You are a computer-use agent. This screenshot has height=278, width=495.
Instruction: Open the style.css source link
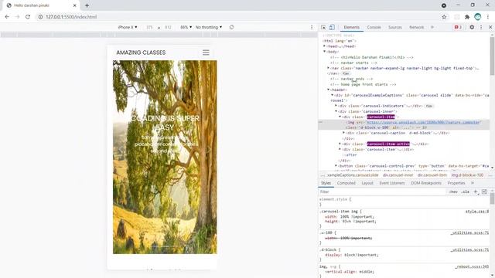coord(476,212)
